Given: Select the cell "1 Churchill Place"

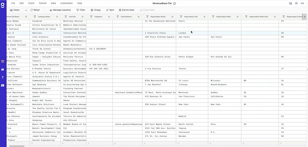Looking at the screenshot, I should (x=159, y=33).
